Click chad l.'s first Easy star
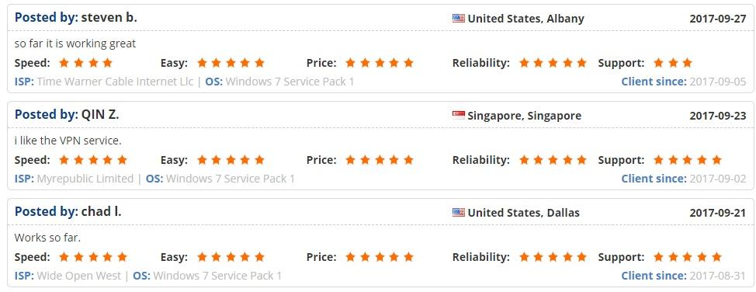756x292 pixels. (x=202, y=257)
